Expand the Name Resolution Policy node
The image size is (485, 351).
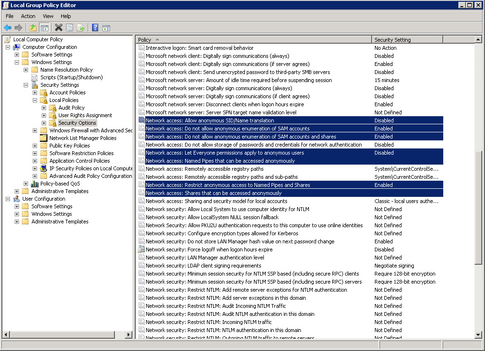click(x=26, y=70)
